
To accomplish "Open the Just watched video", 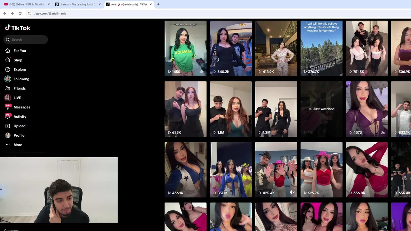I will (x=321, y=109).
